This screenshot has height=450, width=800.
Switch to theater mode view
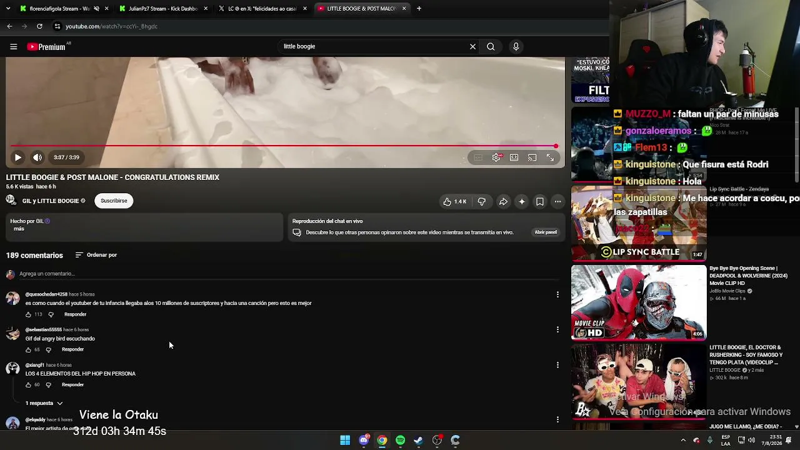(x=514, y=157)
